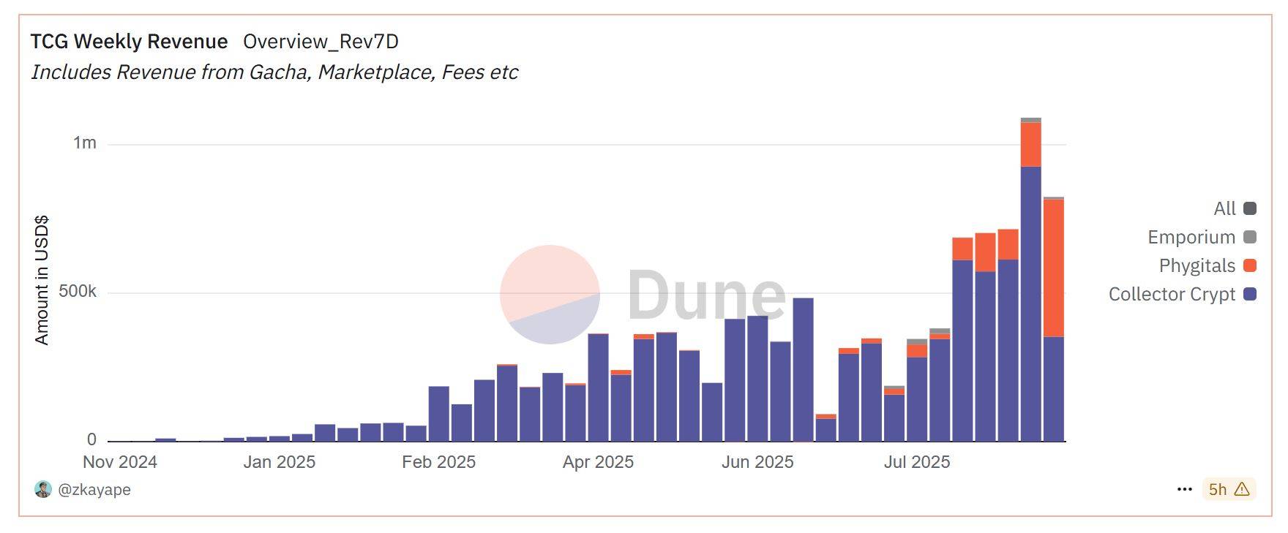Click the Jan 2025 axis label
Viewport: 1288px width, 533px height.
(x=280, y=462)
